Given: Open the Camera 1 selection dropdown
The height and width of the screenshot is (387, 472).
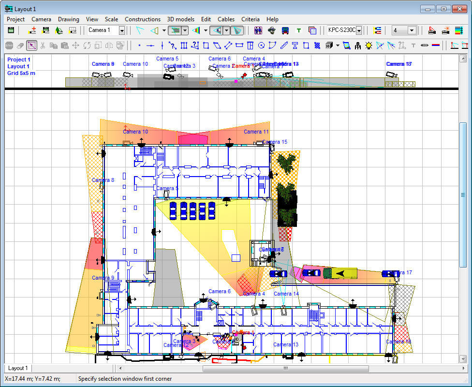Looking at the screenshot, I should click(122, 30).
